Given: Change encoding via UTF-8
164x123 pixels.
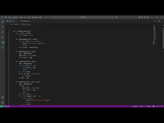Looking at the screenshot, I should tap(141, 106).
